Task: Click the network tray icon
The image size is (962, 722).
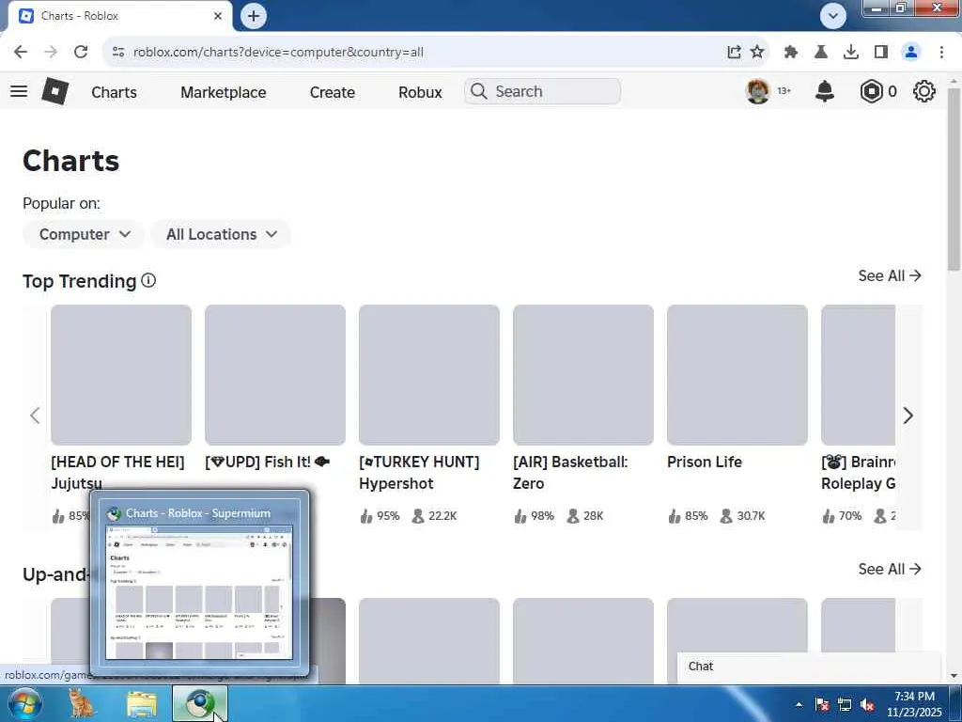Action: (x=845, y=705)
